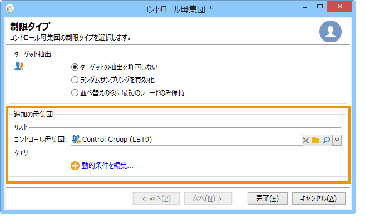Screen dimensions: 365x223
Task: Click the Control Group list icon in field
Action: pyautogui.click(x=76, y=140)
